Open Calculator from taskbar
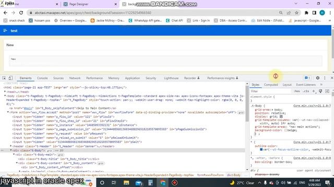This screenshot has width=334, height=187. (150, 182)
